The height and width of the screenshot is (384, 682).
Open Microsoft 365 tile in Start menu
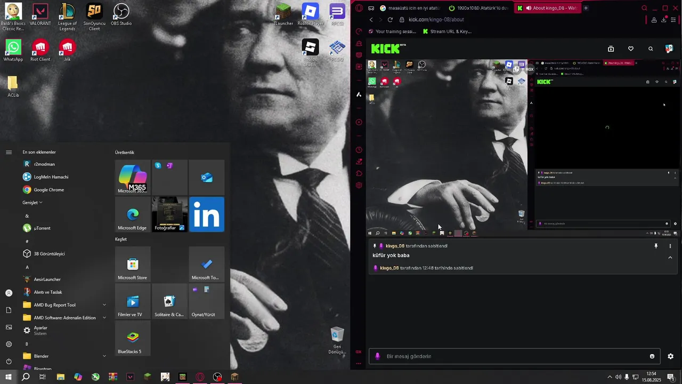(x=133, y=177)
